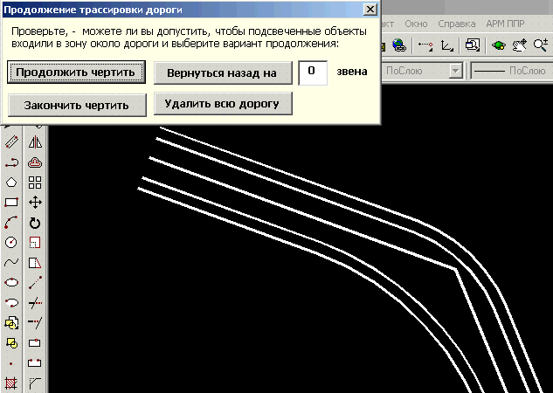Select the Offset modify tool

point(35,162)
